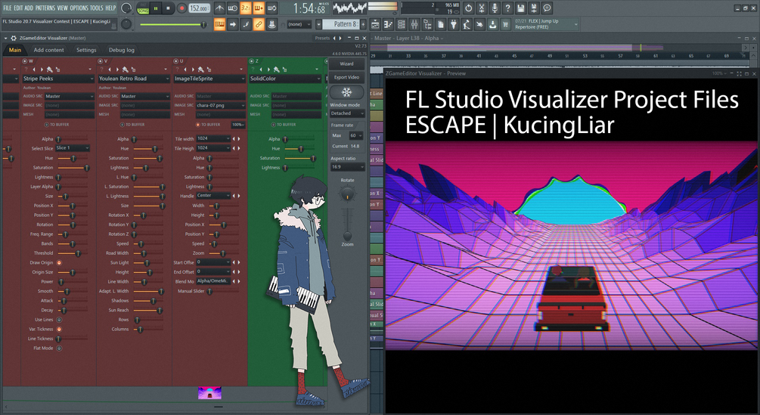Click the microphone one-click recording icon
Image resolution: width=760 pixels, height=415 pixels.
point(495,8)
